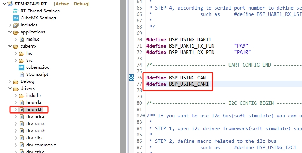Click the SConscript document icon
The image size is (302, 153).
coord(22,74)
